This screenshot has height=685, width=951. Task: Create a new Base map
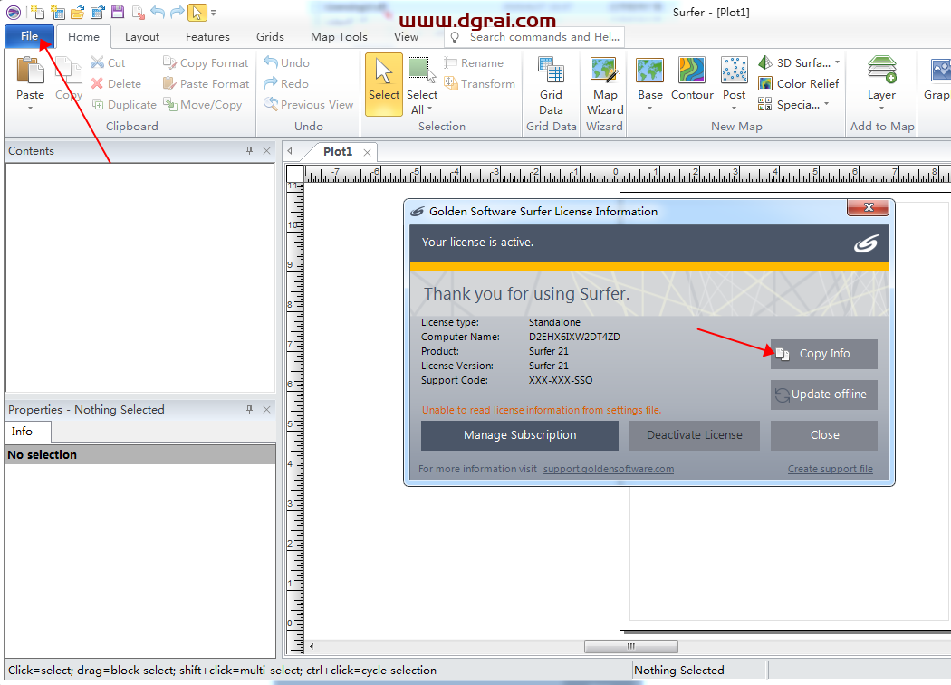[x=649, y=77]
